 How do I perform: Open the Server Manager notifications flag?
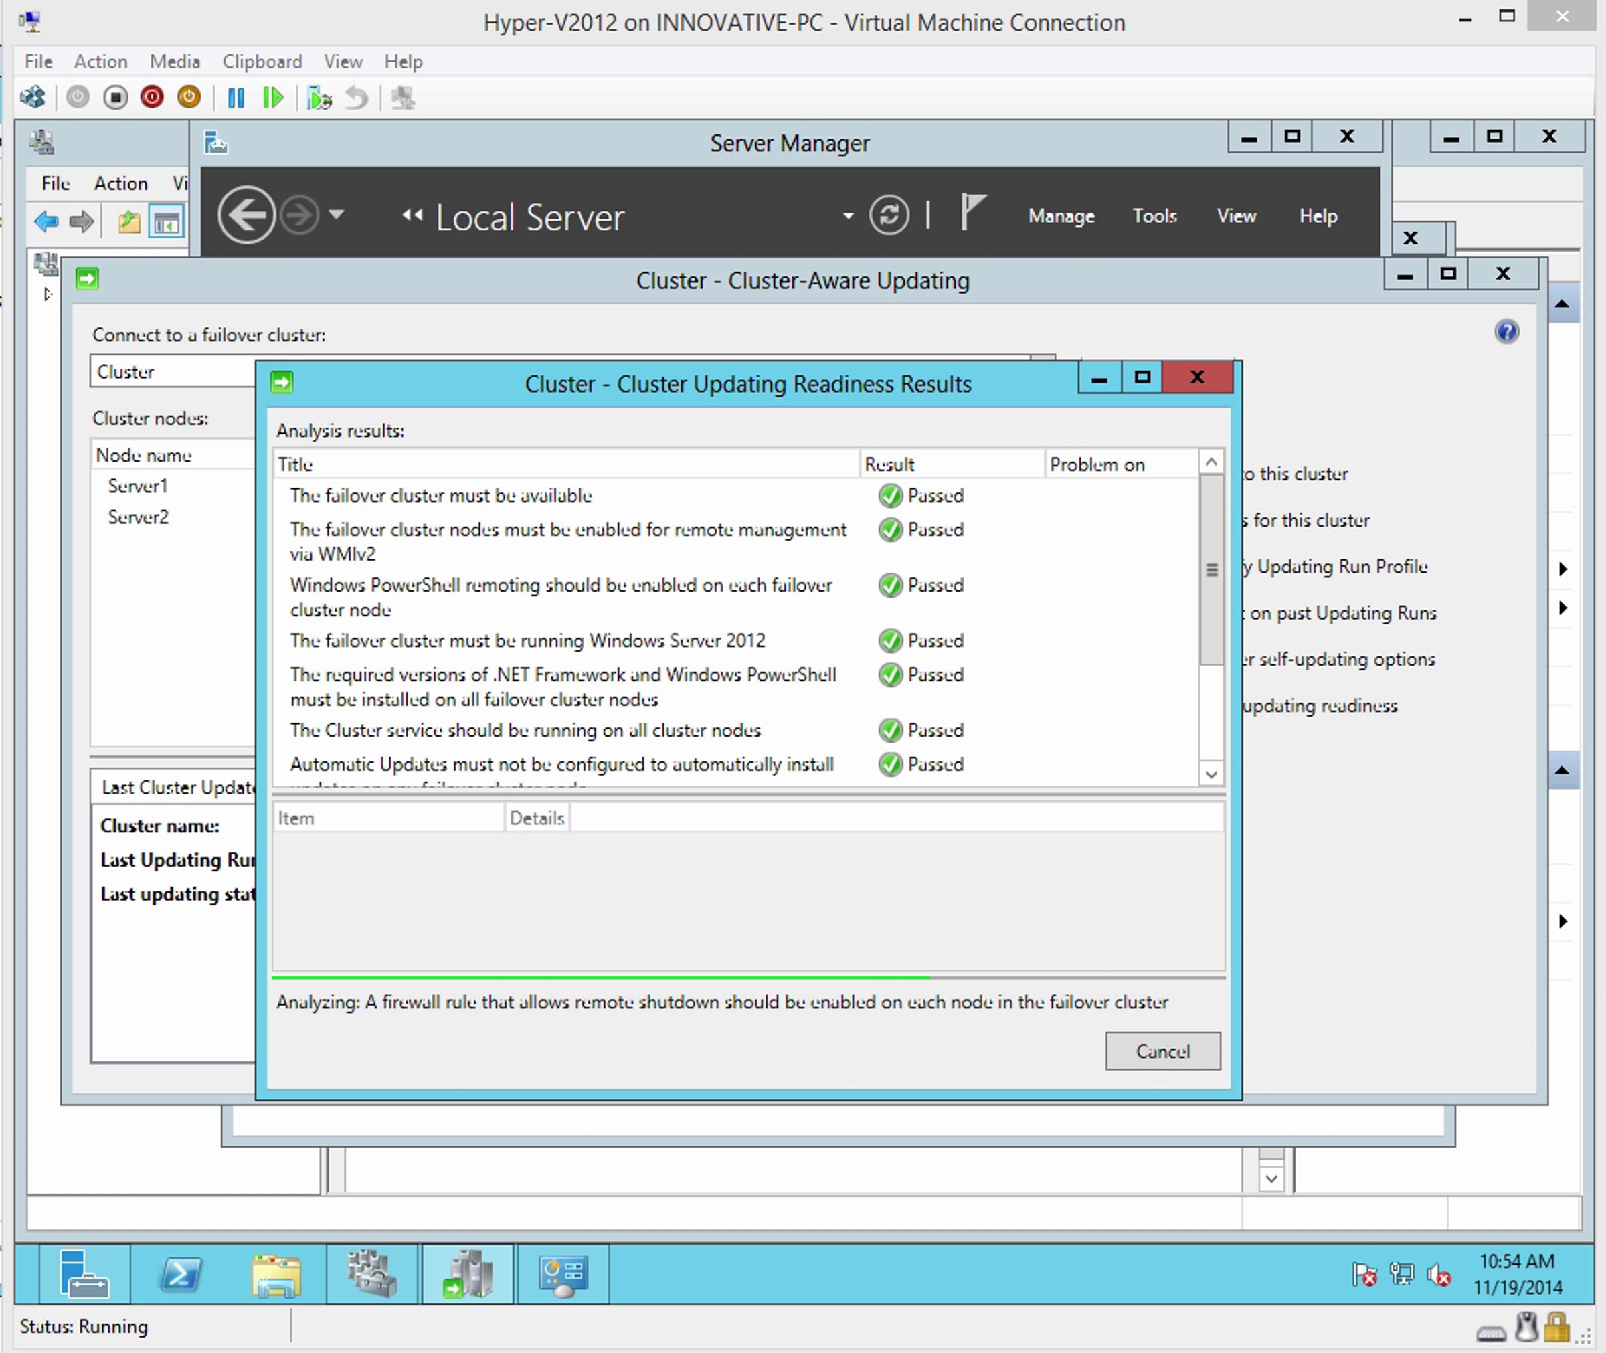point(972,211)
